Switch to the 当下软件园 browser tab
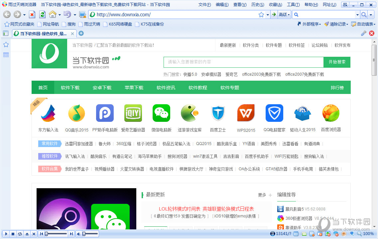The width and height of the screenshot is (378, 239). click(44, 34)
